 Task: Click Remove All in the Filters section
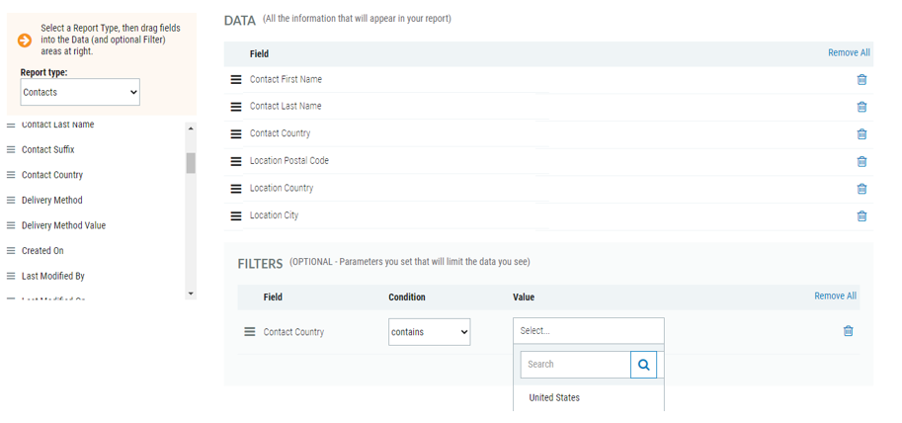click(835, 296)
